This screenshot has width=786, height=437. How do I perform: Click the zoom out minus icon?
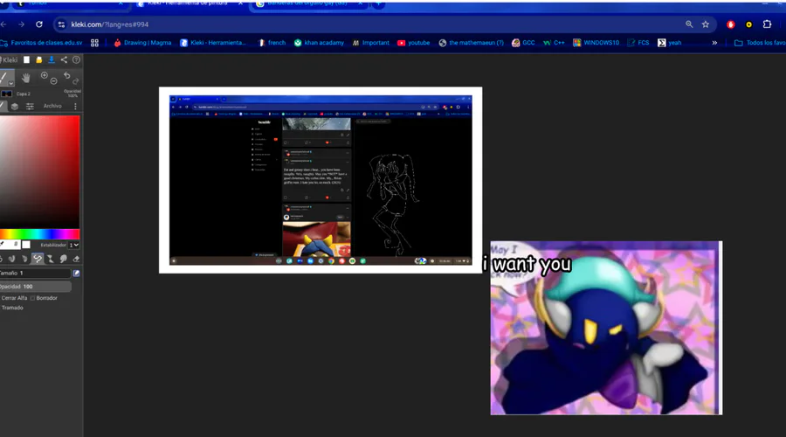click(53, 80)
